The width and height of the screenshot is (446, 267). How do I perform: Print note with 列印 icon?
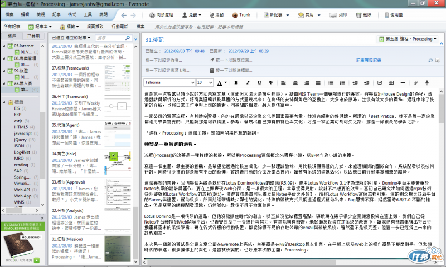(338, 15)
